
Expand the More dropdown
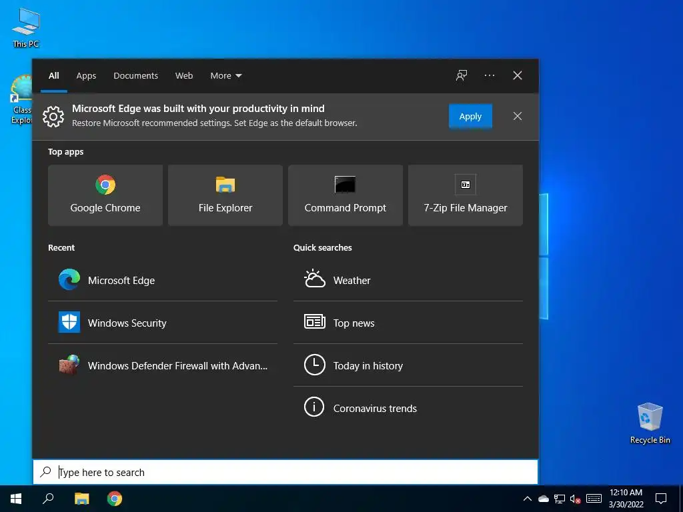point(225,75)
